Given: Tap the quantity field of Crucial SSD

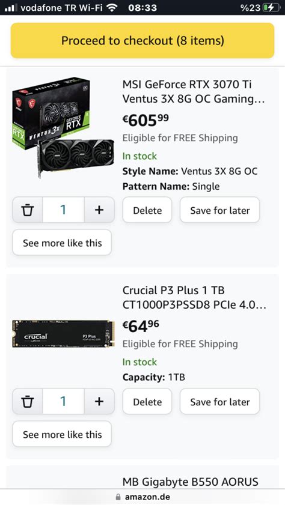Looking at the screenshot, I should pyautogui.click(x=64, y=401).
